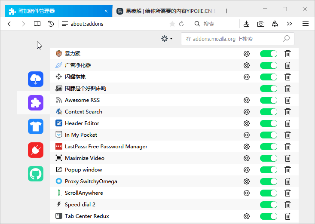Remove 围脖是个好图床哟 using trash icon
The image size is (315, 224).
click(x=287, y=89)
